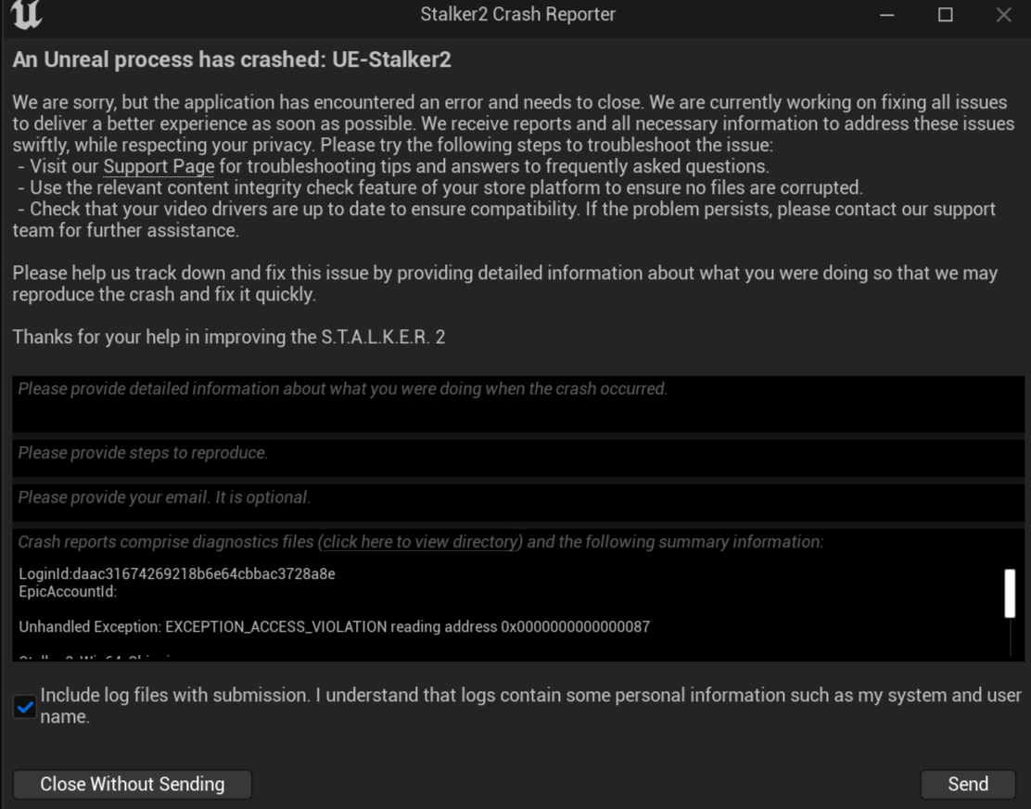Click the Stalker2 Crash Reporter title bar
Screen dimensions: 1031x809
[517, 15]
